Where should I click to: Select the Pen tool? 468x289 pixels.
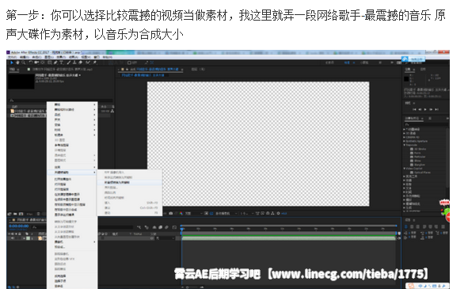click(x=55, y=63)
